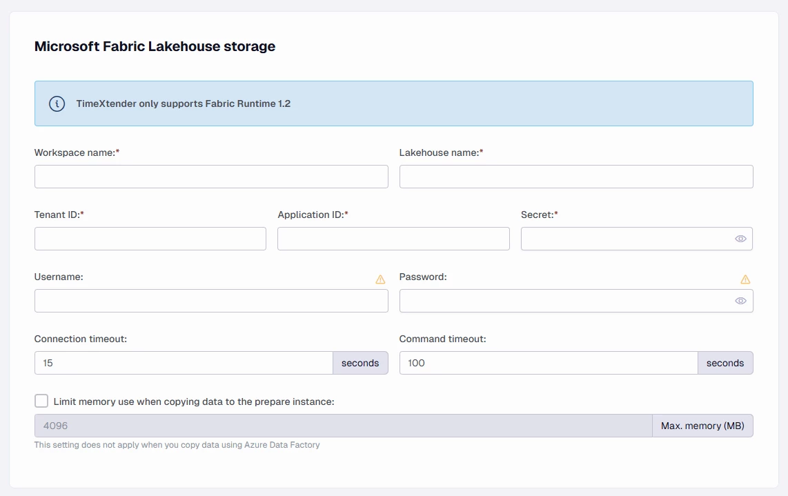Click the seconds label beside Command timeout
Screen dimensions: 788x496
click(725, 363)
